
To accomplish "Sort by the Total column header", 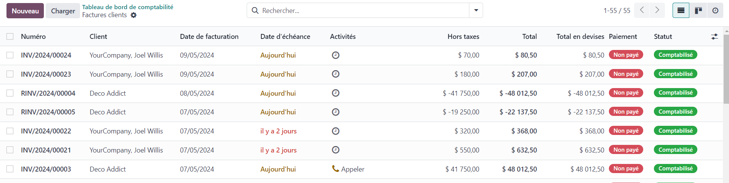I will (x=530, y=37).
